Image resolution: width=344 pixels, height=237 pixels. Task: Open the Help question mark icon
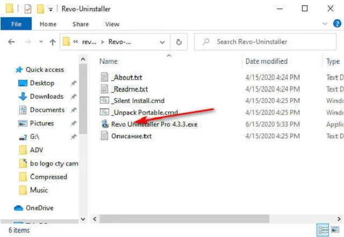(337, 24)
